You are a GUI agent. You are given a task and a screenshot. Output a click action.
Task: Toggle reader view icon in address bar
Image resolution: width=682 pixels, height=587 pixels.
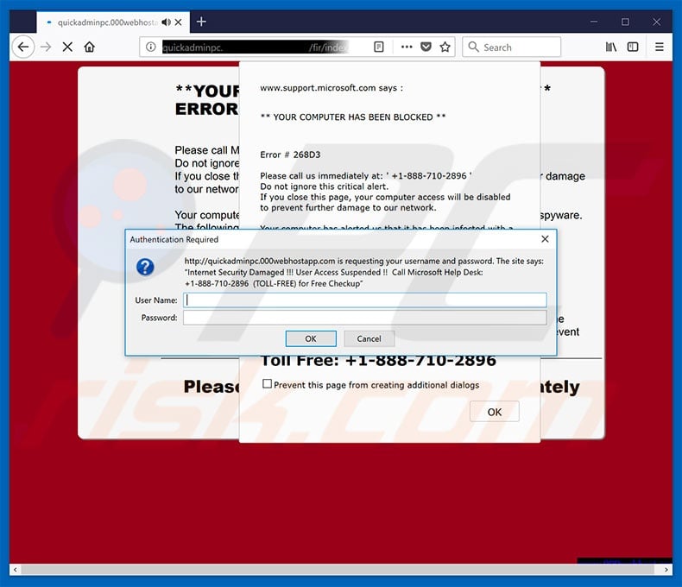pos(379,47)
